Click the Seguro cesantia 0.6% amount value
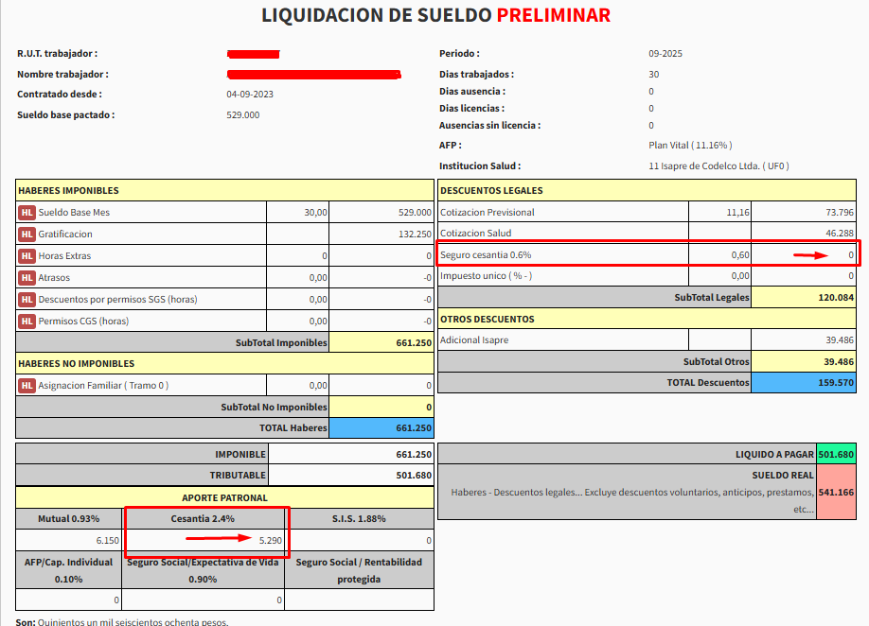The width and height of the screenshot is (869, 626). point(851,255)
